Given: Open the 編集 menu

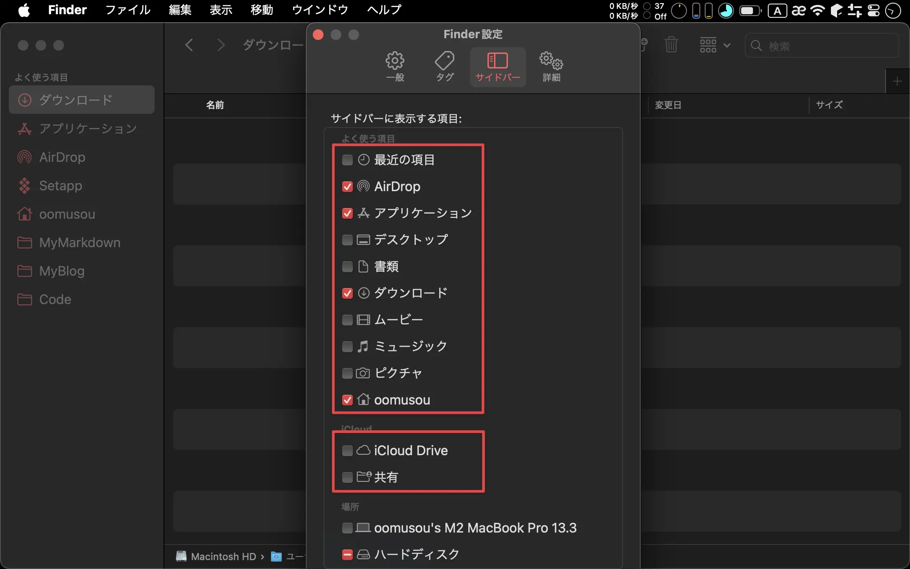Looking at the screenshot, I should point(180,10).
